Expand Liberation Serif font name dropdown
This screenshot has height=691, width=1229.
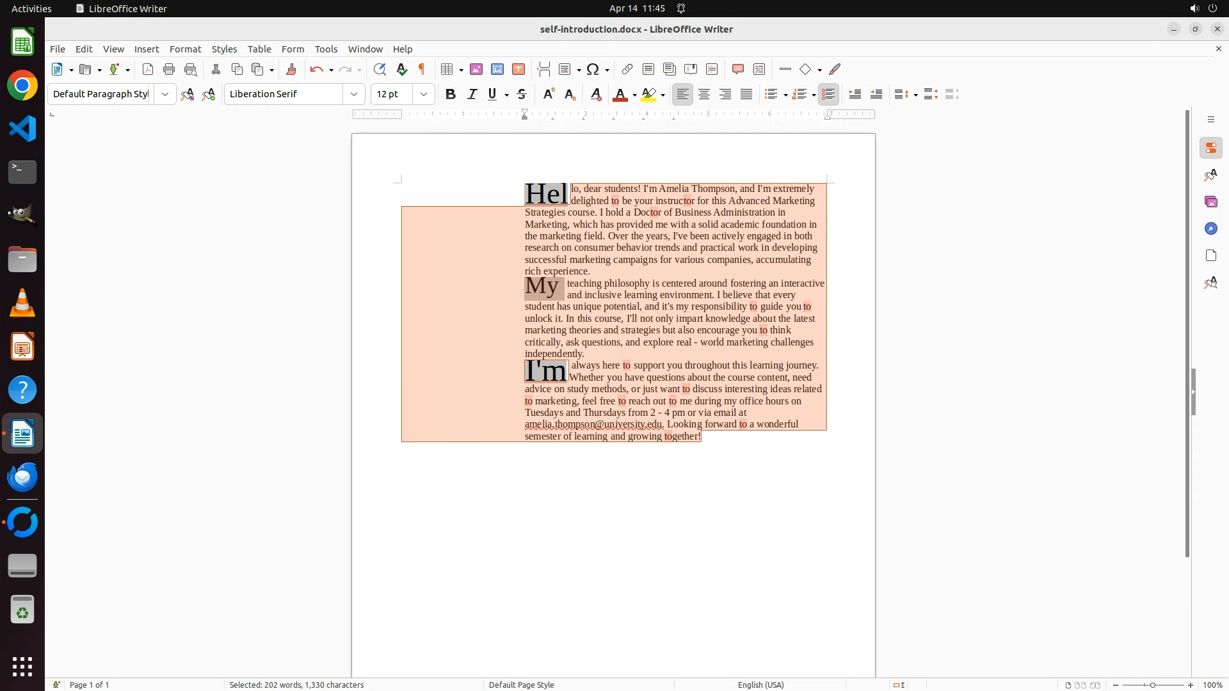(354, 94)
